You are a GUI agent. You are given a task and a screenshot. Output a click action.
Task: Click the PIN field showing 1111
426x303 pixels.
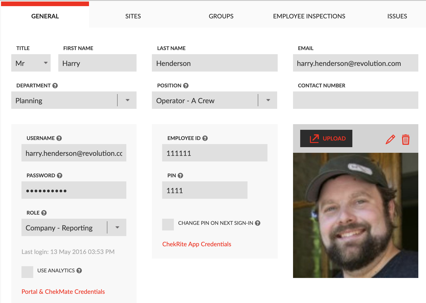click(x=205, y=190)
